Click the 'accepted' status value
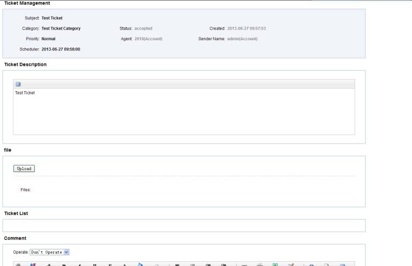The width and height of the screenshot is (412, 266). [x=143, y=28]
